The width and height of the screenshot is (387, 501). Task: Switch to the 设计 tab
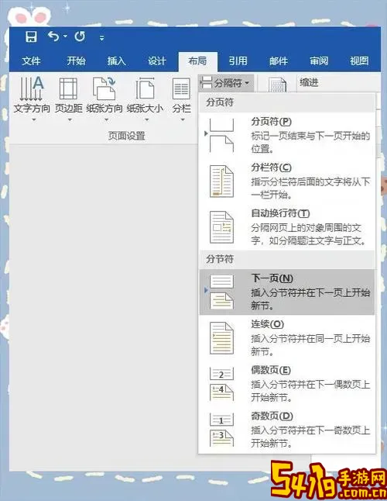point(157,60)
